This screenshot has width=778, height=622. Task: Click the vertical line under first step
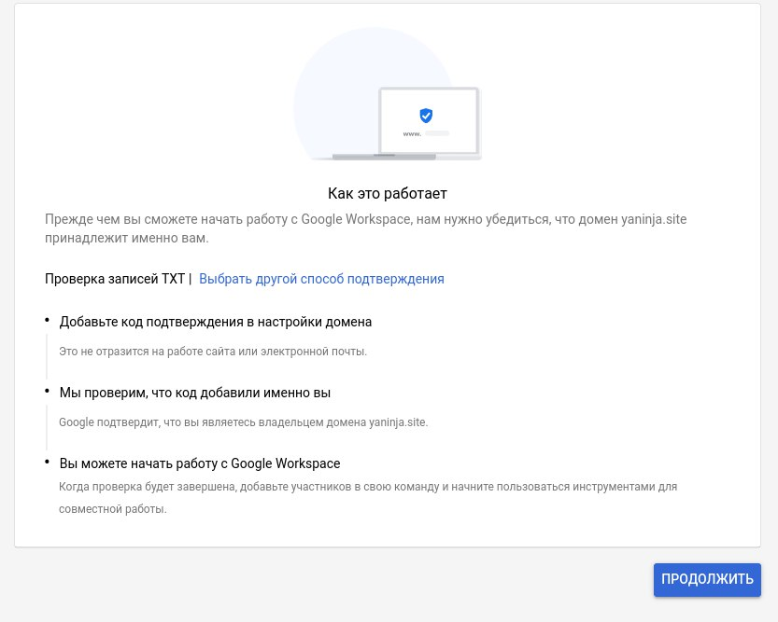tap(47, 356)
